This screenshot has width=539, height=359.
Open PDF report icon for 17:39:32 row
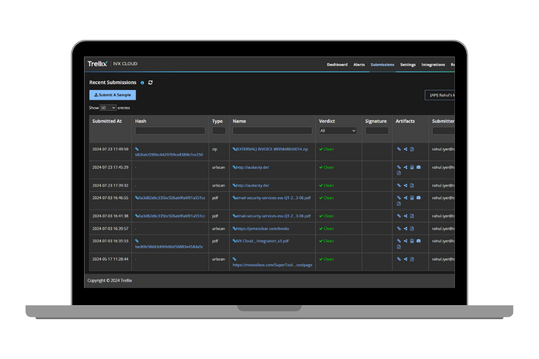click(412, 186)
